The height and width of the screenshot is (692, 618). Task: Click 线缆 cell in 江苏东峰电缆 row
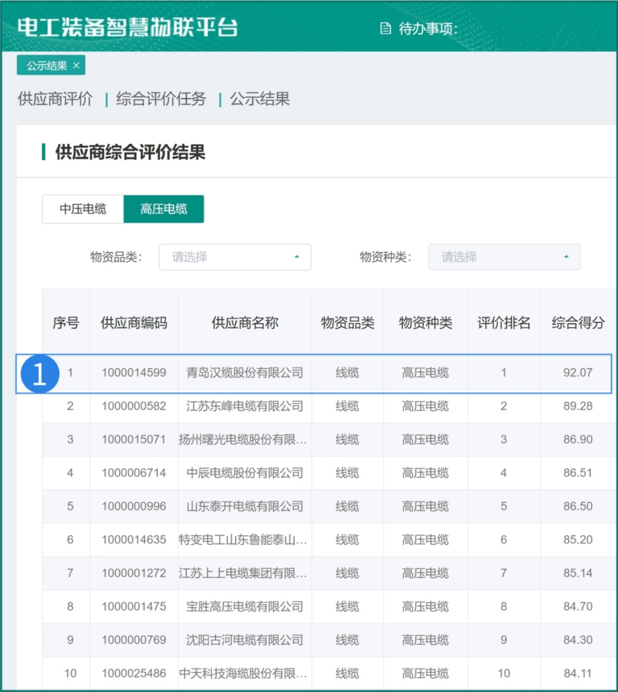point(347,406)
